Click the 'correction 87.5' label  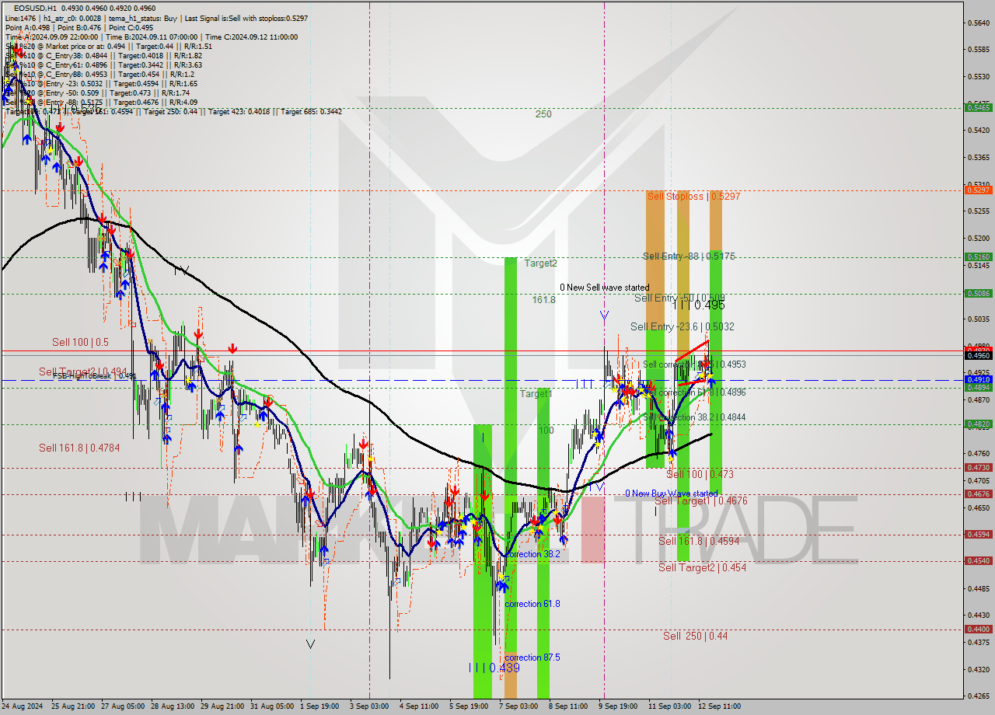[532, 657]
